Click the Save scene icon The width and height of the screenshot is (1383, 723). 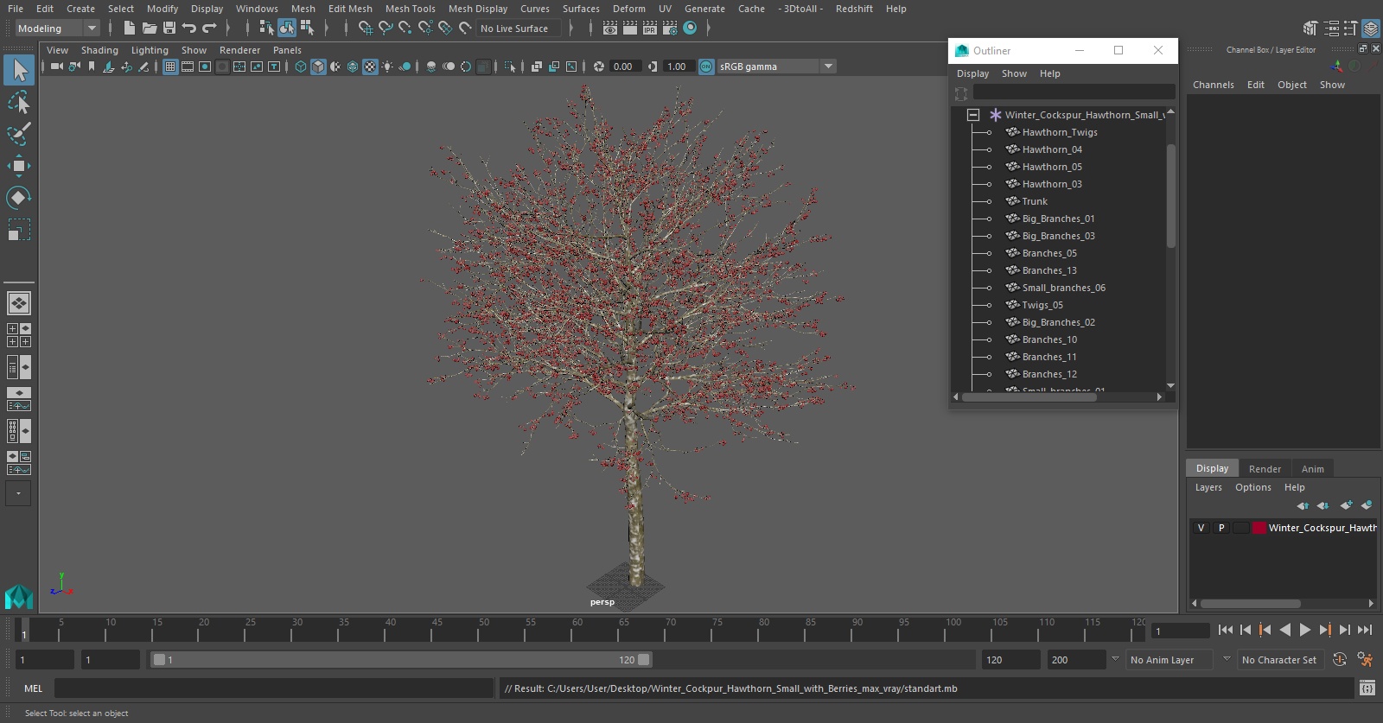pyautogui.click(x=169, y=29)
